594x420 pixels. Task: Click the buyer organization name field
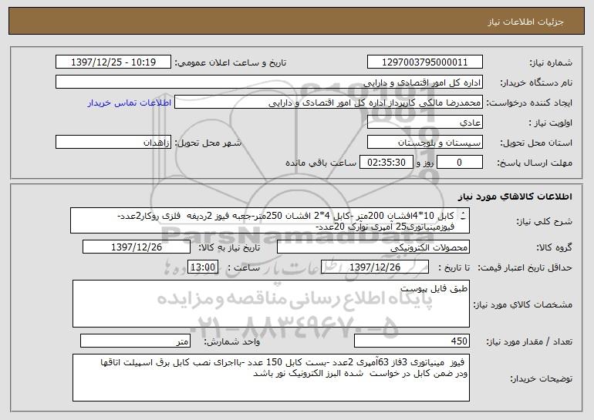[x=269, y=82]
